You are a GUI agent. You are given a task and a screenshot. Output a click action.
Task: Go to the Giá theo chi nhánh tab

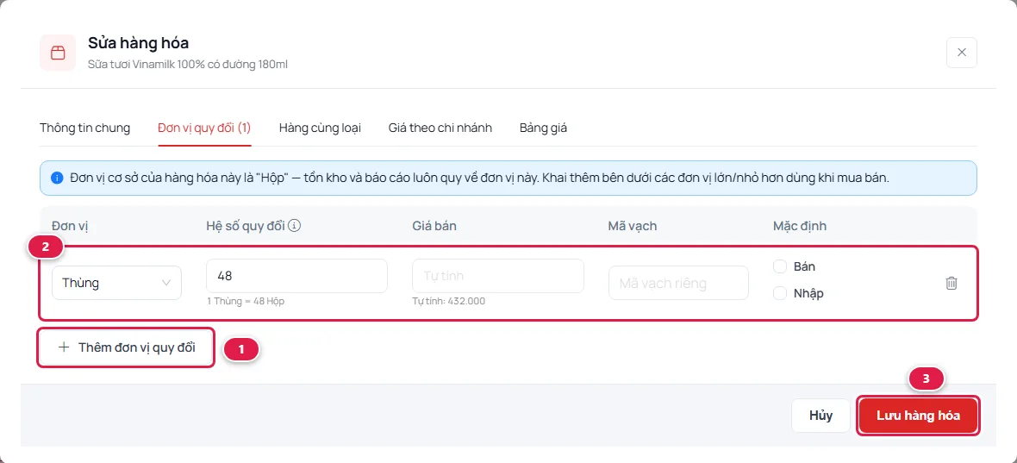(x=440, y=128)
